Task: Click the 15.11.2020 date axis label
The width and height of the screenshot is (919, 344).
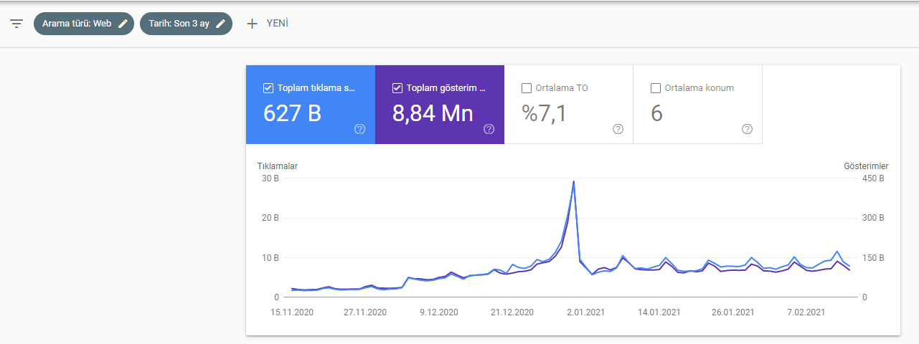Action: click(293, 312)
